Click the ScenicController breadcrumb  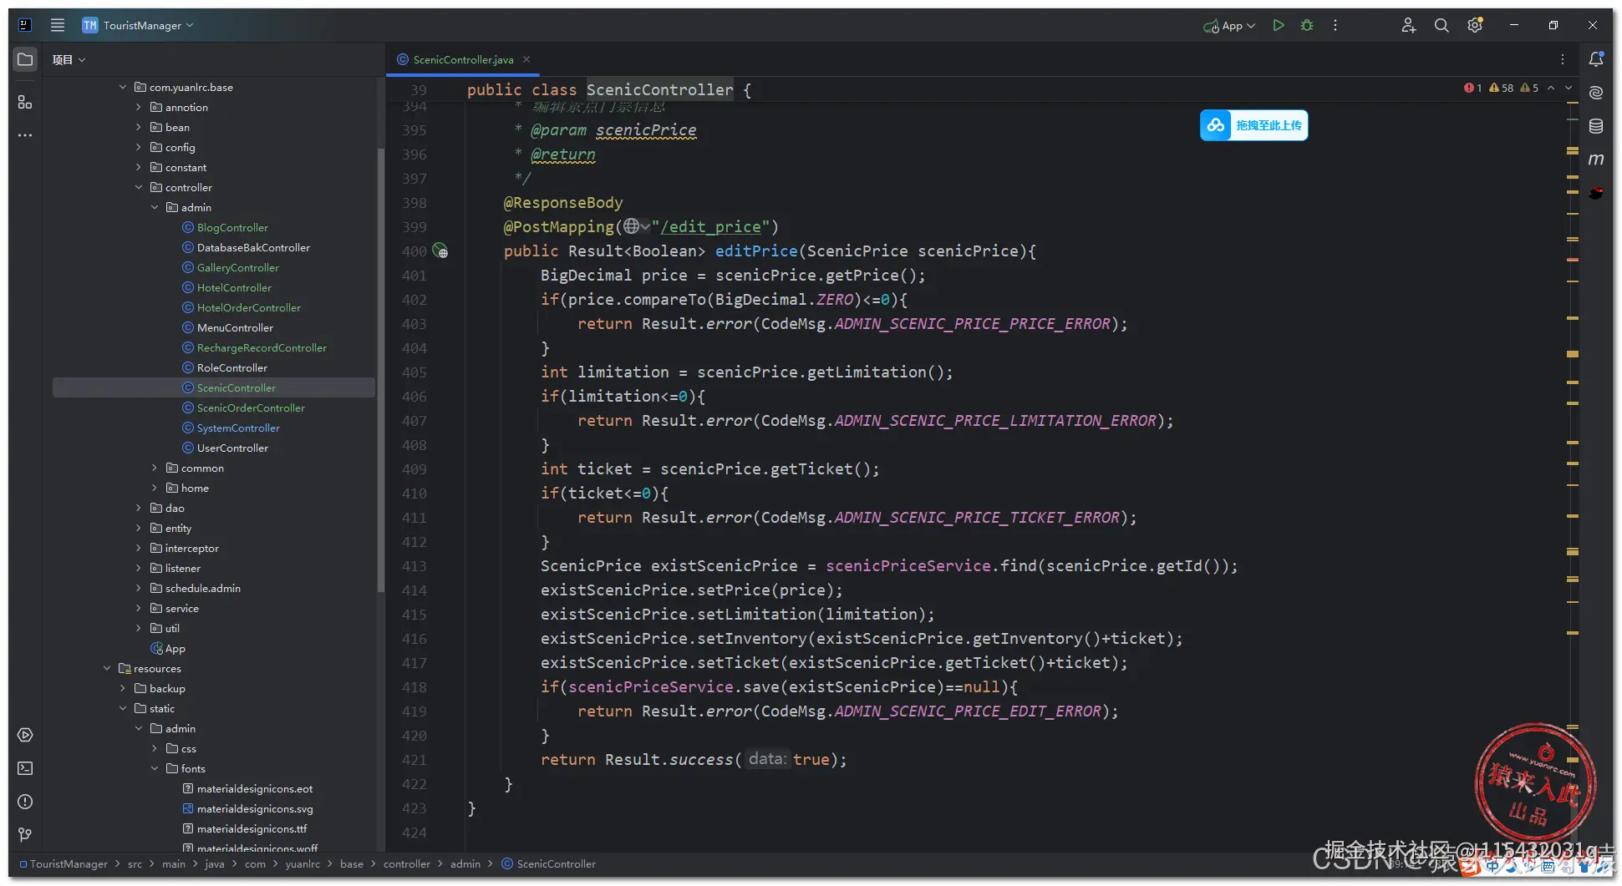point(556,863)
